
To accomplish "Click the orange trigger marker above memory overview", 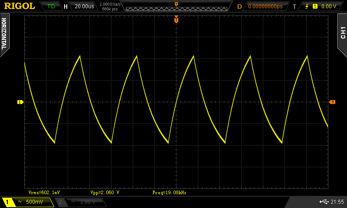I will (176, 4).
